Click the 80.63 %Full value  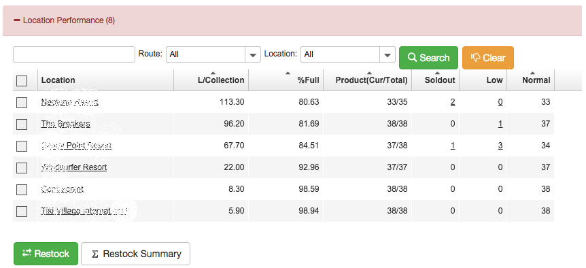[x=309, y=102]
